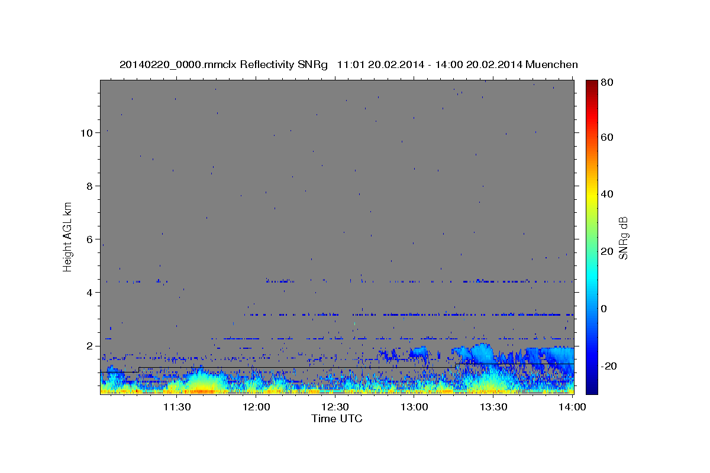Click the height tick label 4
The width and height of the screenshot is (710, 473).
pyautogui.click(x=90, y=293)
